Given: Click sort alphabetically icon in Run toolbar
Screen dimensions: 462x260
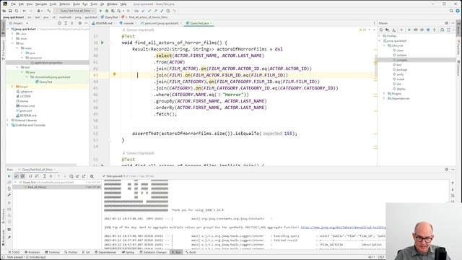Looking at the screenshot, I should pos(30,176).
